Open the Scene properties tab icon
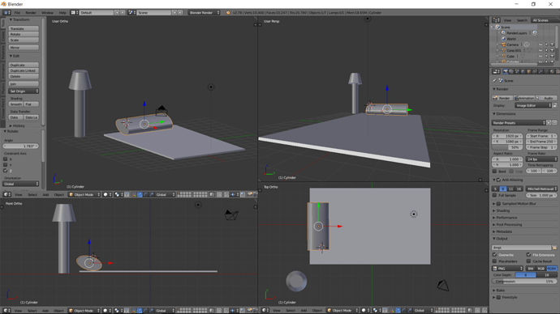The width and height of the screenshot is (560, 314). coord(517,71)
